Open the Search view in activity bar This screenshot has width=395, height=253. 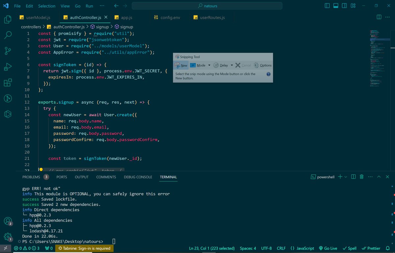8,35
